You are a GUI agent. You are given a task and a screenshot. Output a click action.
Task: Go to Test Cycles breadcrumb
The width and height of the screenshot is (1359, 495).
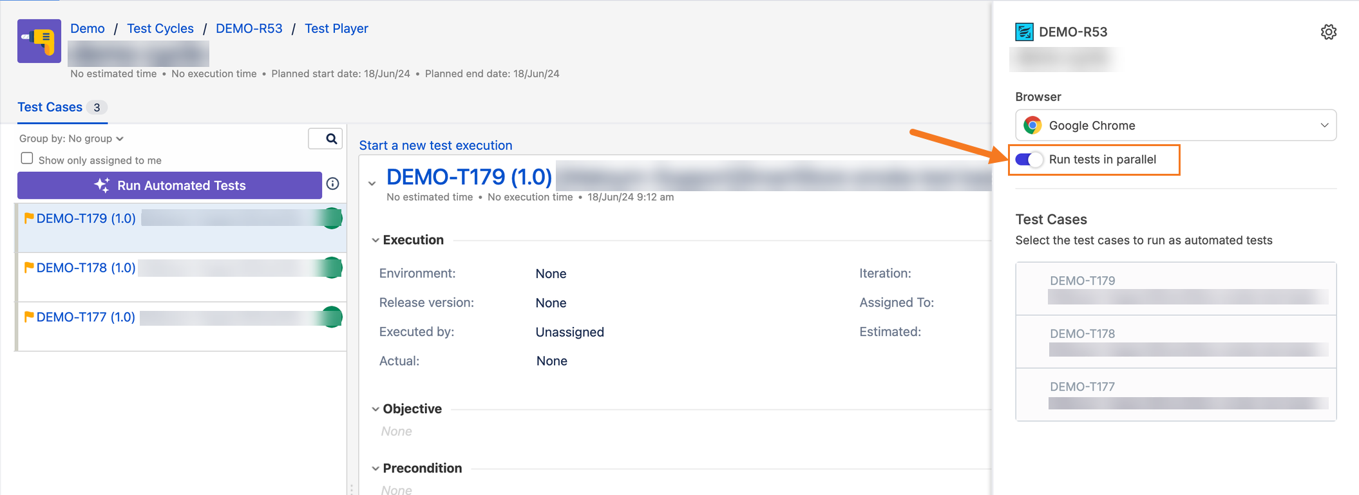point(160,28)
